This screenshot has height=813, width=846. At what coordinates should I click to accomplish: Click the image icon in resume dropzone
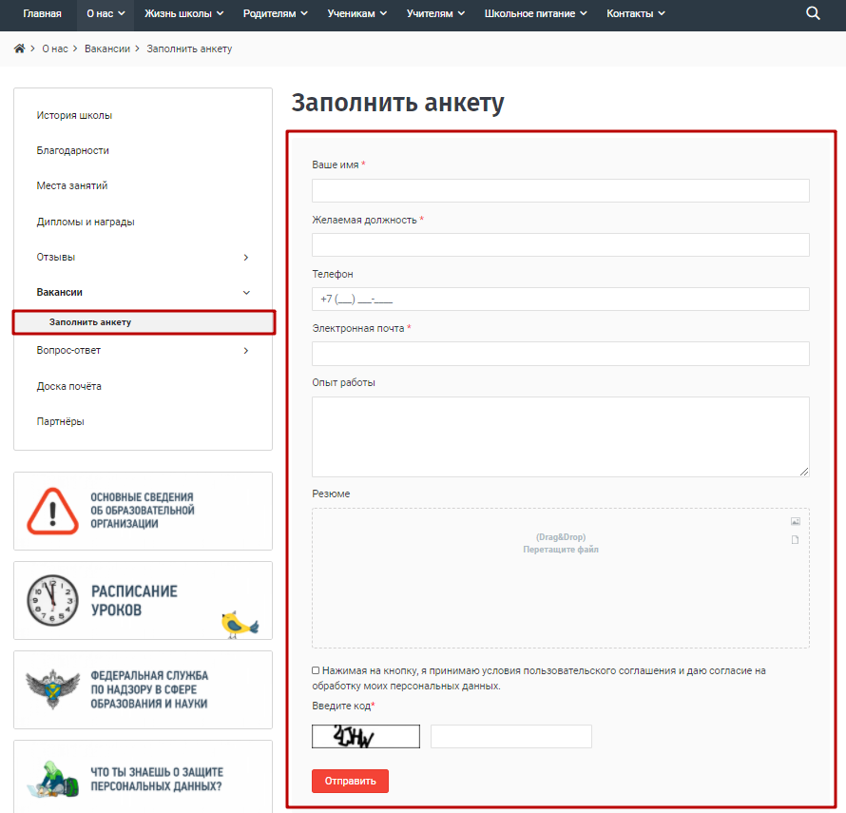796,521
